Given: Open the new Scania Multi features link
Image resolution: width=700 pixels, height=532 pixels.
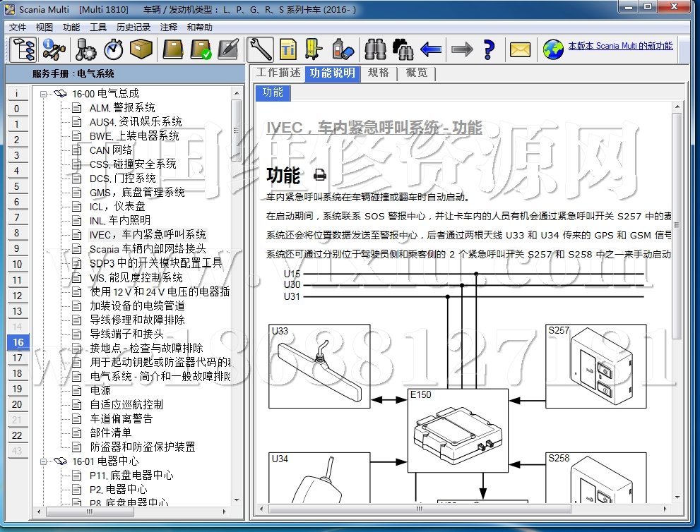Looking at the screenshot, I should click(x=620, y=46).
